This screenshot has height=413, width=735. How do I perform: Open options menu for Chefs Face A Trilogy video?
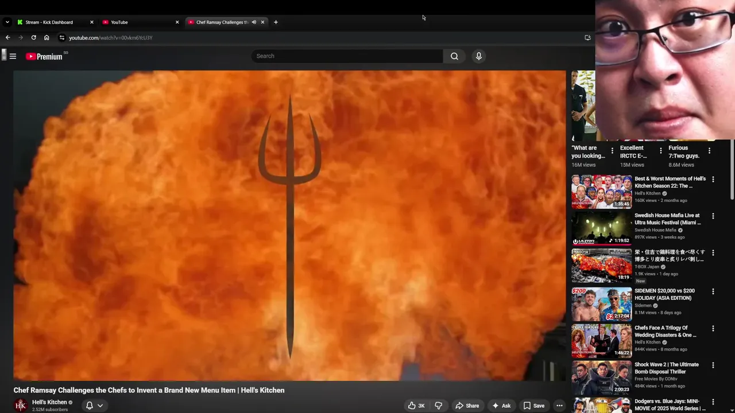713,329
